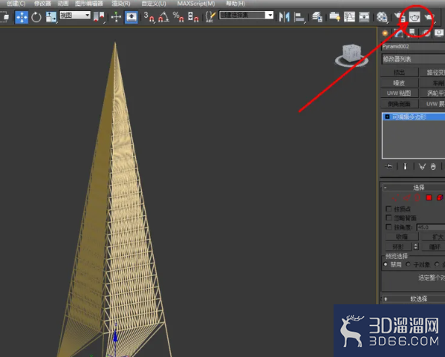
Task: Click Remove Modifier icon under stack
Action: point(433,166)
